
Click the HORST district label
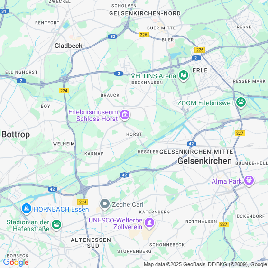134,134
